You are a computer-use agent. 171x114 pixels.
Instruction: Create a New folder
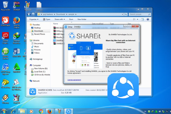82,19
